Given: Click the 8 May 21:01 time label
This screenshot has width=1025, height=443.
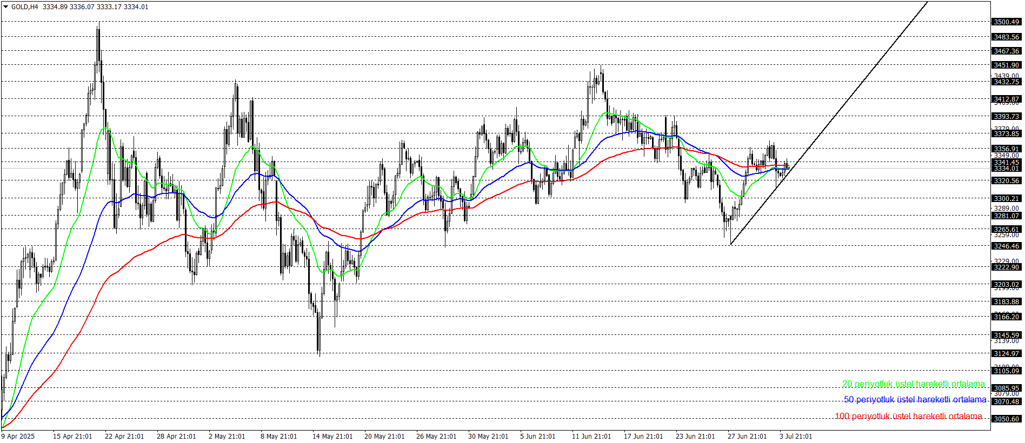Looking at the screenshot, I should (x=279, y=437).
